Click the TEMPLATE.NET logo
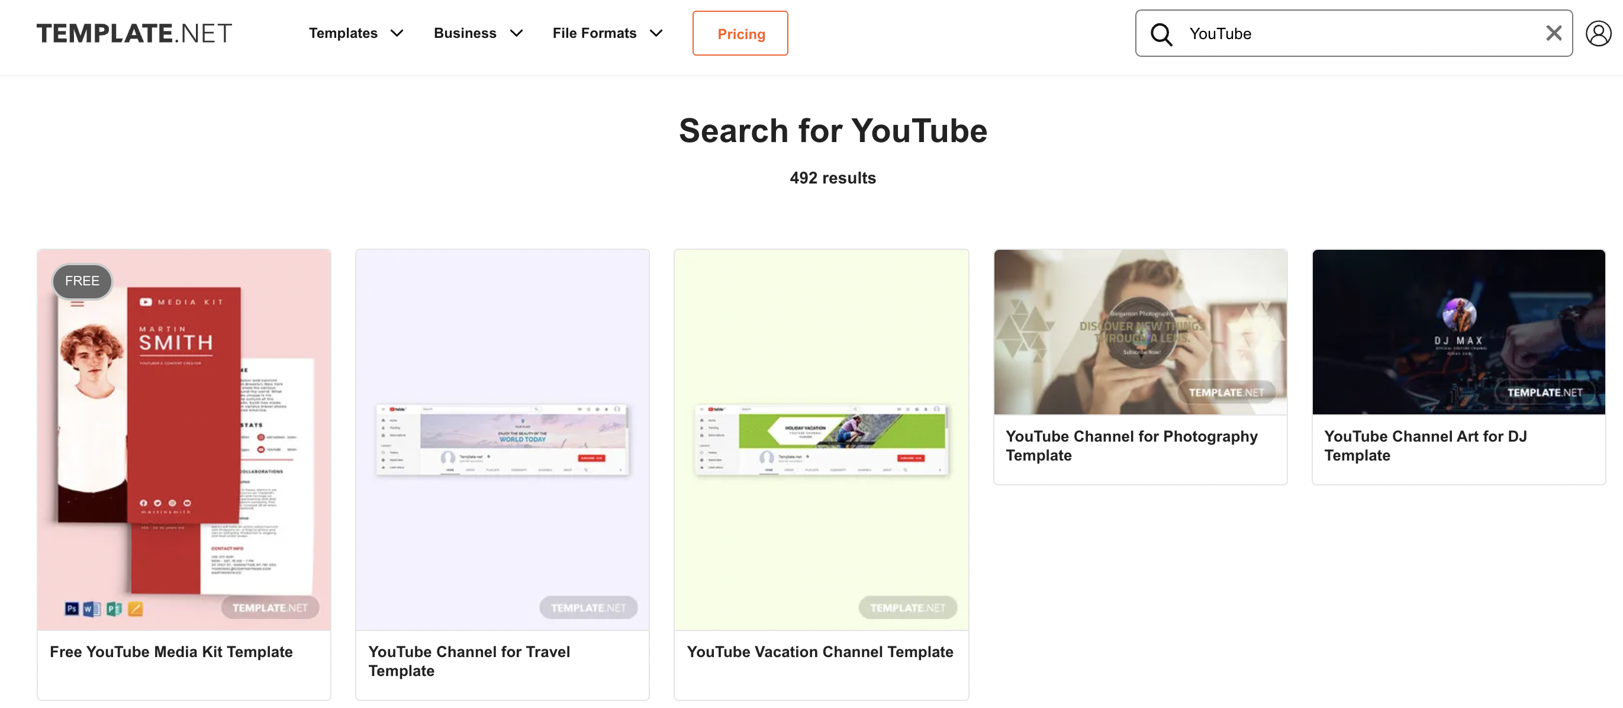 [x=134, y=33]
